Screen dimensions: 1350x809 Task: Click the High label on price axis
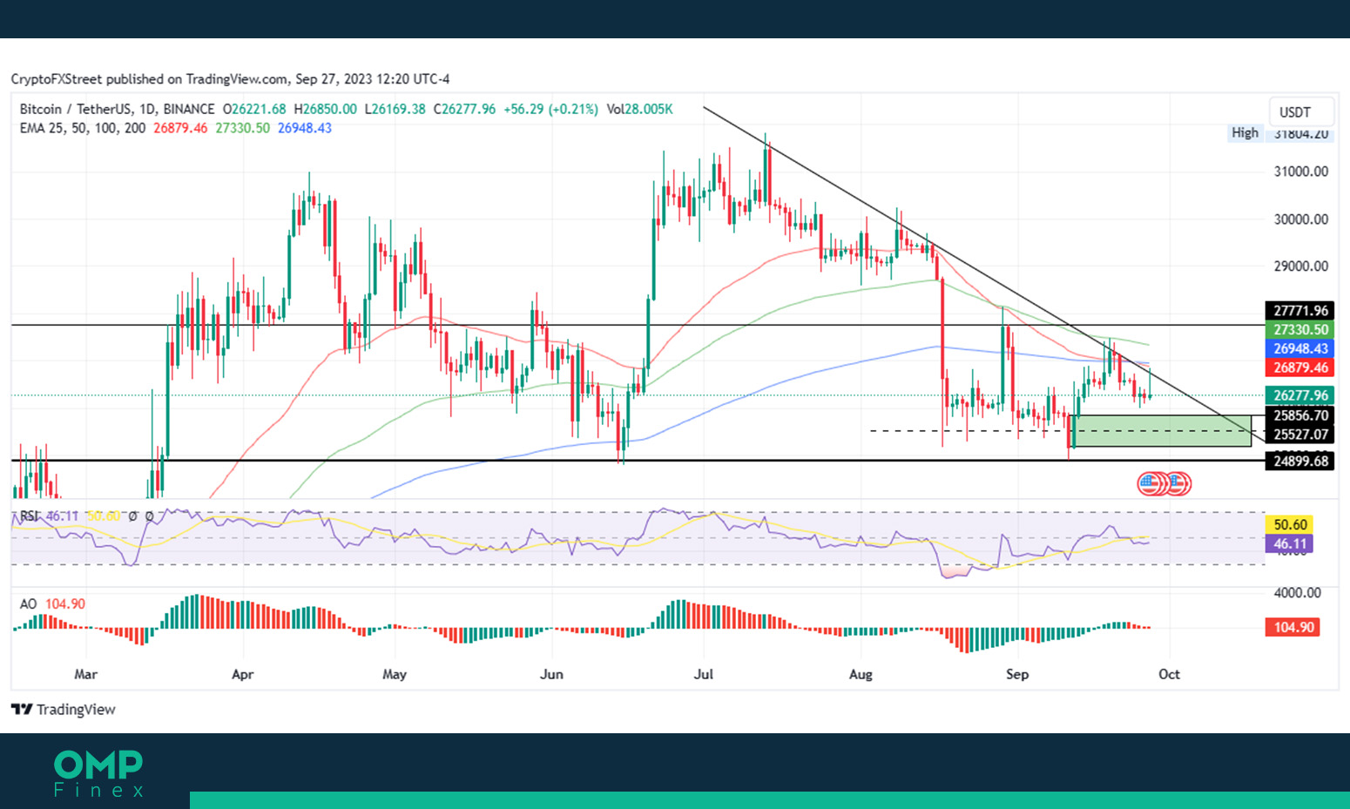(x=1245, y=132)
